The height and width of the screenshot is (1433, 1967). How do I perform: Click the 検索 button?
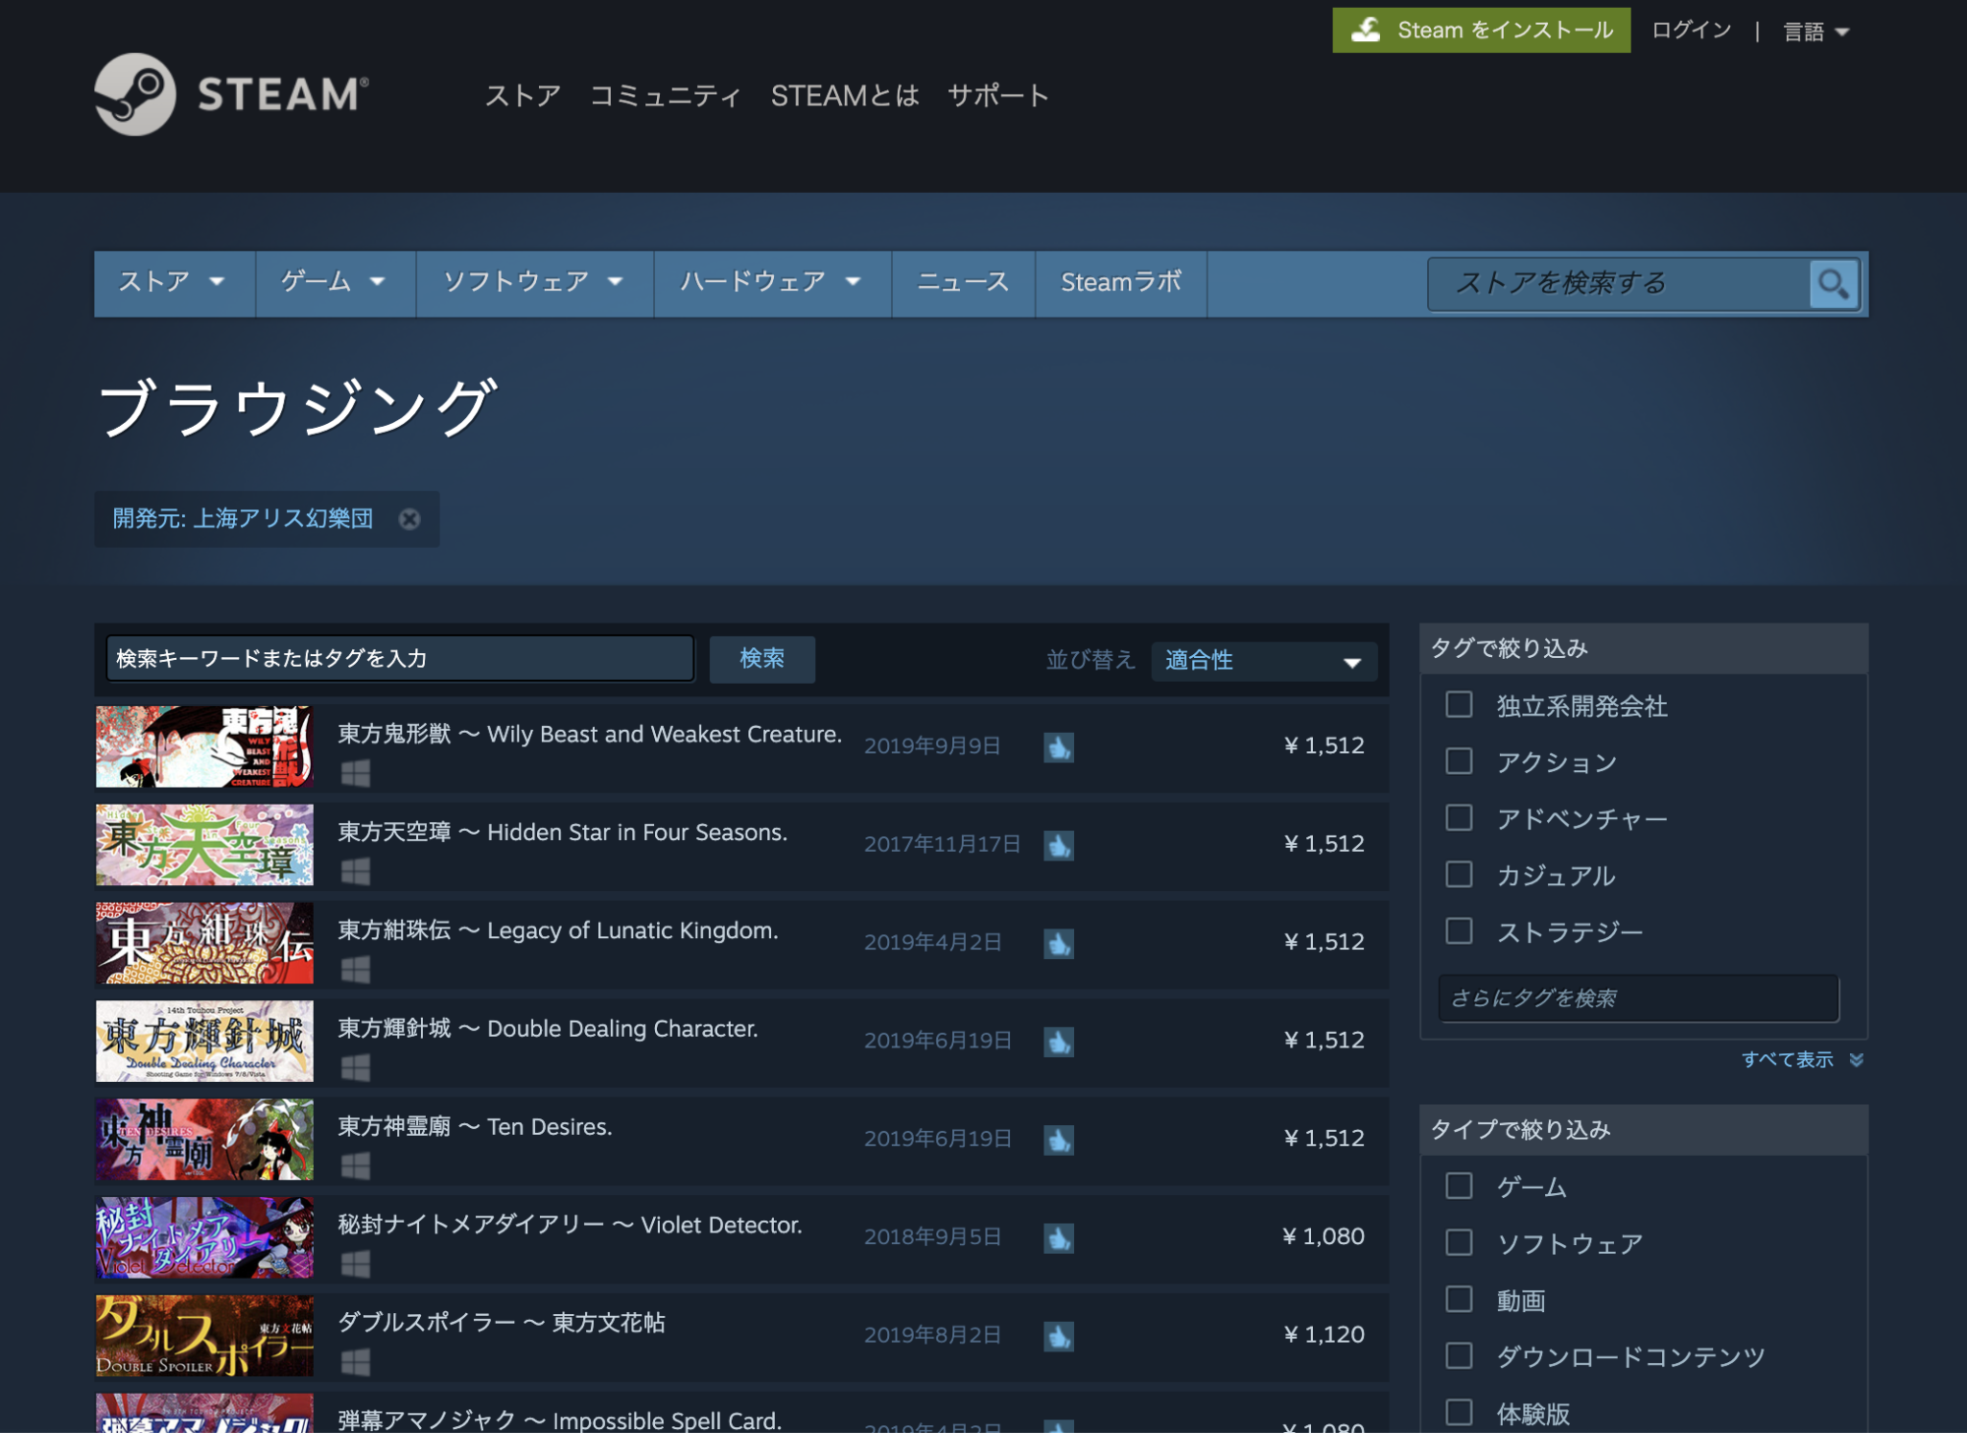(x=762, y=659)
